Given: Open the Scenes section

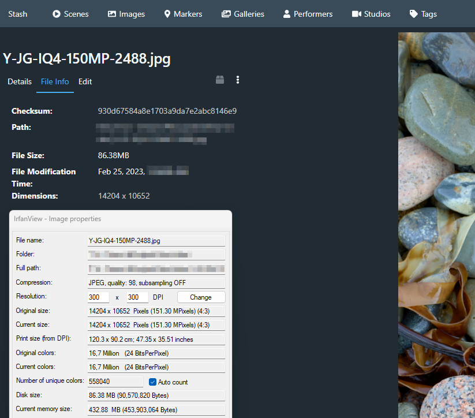Looking at the screenshot, I should 70,14.
